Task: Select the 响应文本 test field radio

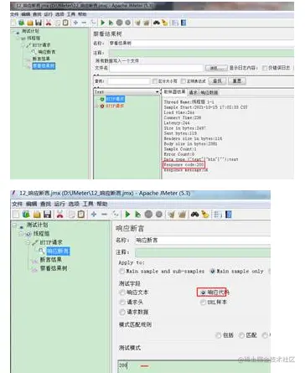Action: tap(134, 293)
